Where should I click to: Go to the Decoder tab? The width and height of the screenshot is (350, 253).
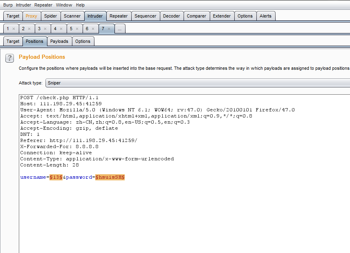click(171, 16)
